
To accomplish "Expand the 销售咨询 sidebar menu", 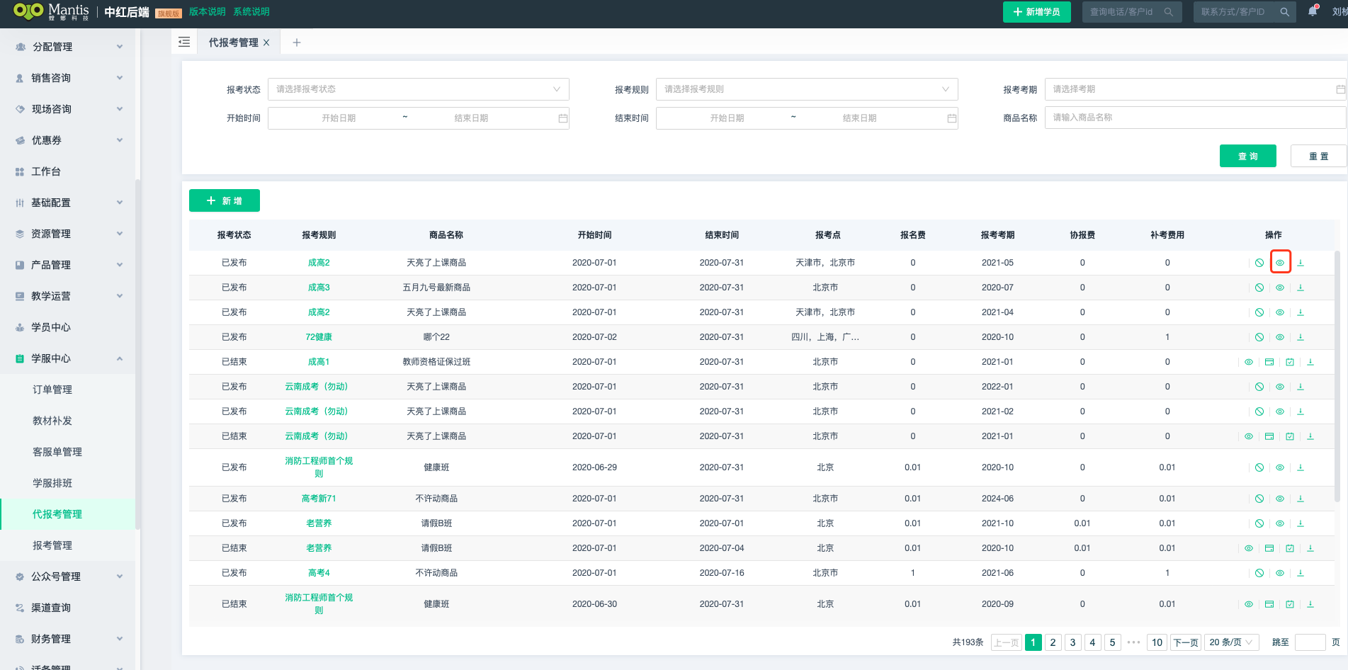I will pyautogui.click(x=67, y=78).
